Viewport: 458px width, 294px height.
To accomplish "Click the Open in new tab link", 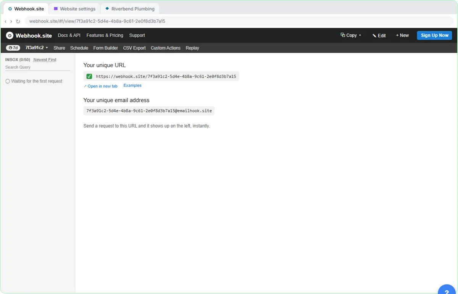I will [x=101, y=86].
